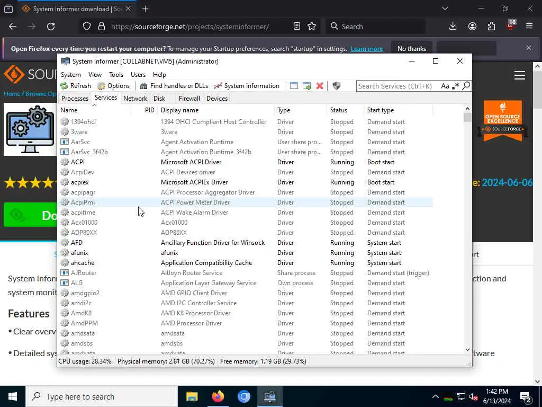This screenshot has width=542, height=407.
Task: Switch to the Disk tab
Action: pos(159,98)
